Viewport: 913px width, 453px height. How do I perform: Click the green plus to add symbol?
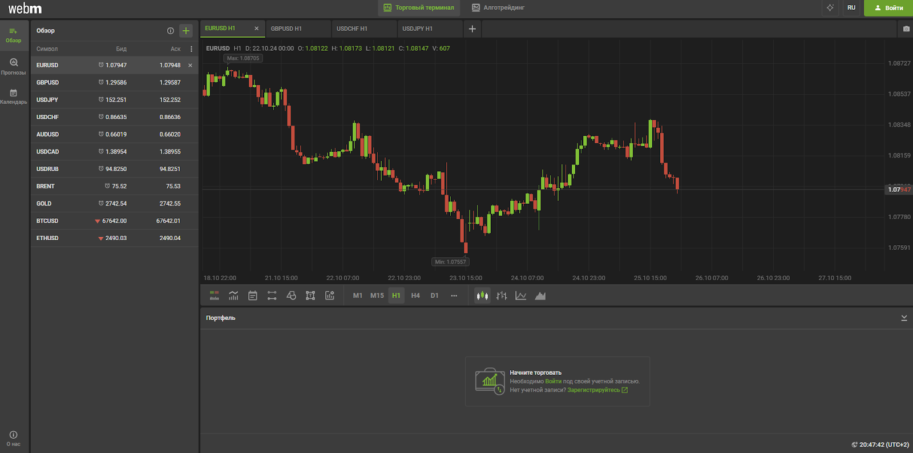(x=186, y=31)
